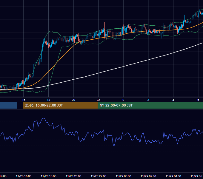Click the 6 hour axis label
This screenshot has width=203, height=179.
coord(198,100)
